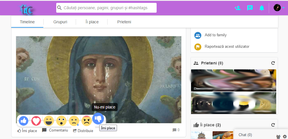The width and height of the screenshot is (288, 139).
Task: Focus the search people and pages field
Action: [x=106, y=8]
